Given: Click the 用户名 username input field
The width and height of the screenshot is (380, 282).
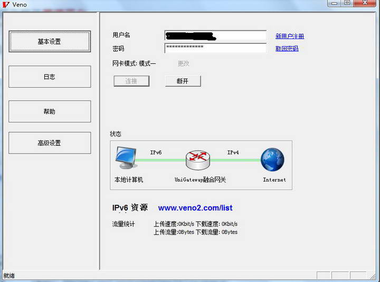Looking at the screenshot, I should (215, 35).
